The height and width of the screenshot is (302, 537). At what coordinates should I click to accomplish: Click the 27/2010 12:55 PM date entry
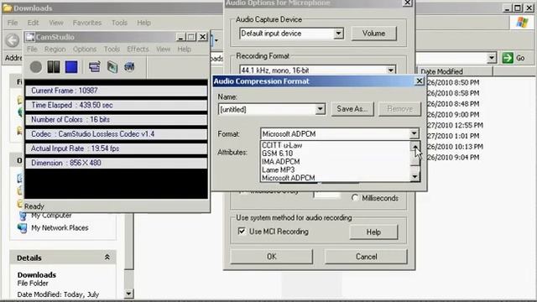[455, 125]
